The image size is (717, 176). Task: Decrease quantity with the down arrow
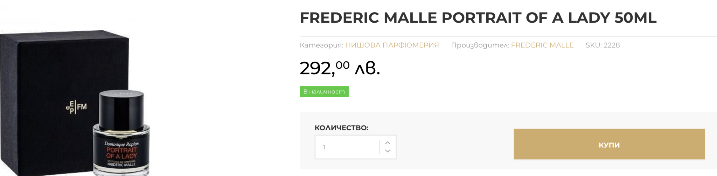tap(387, 151)
